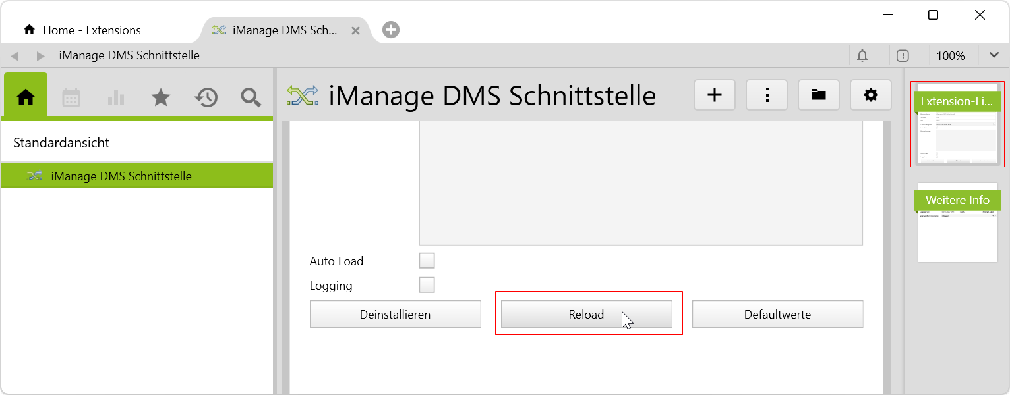Enable the Auto Load checkbox

click(x=427, y=261)
